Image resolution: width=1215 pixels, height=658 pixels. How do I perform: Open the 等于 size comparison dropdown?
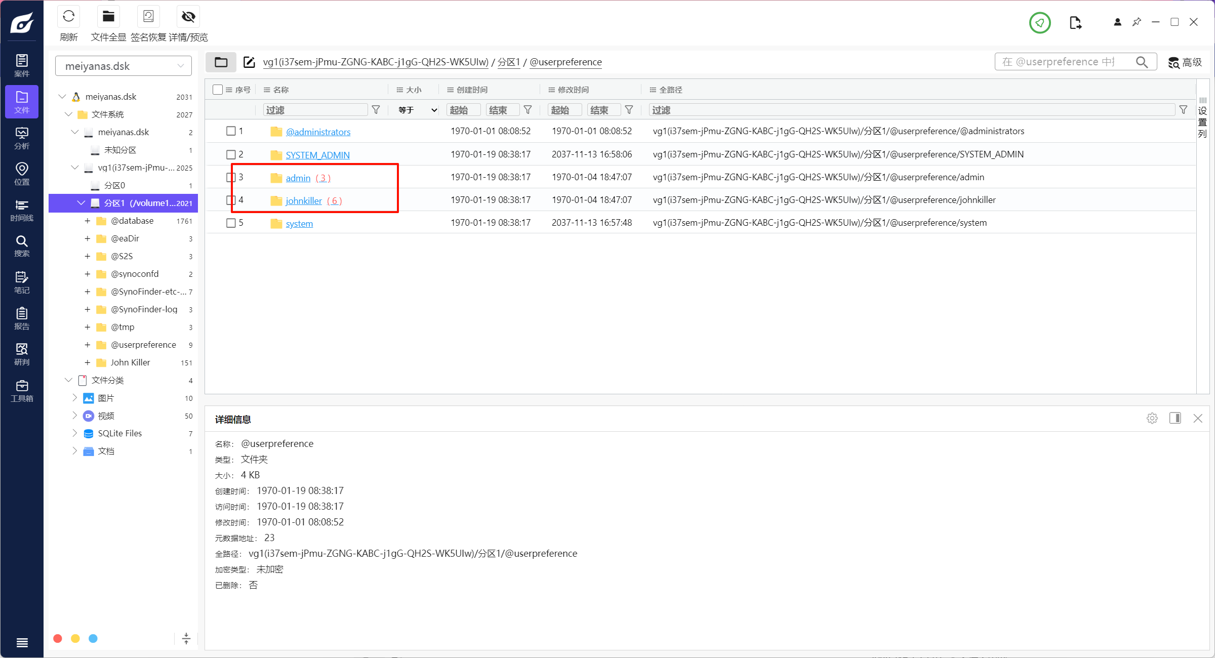pos(417,110)
